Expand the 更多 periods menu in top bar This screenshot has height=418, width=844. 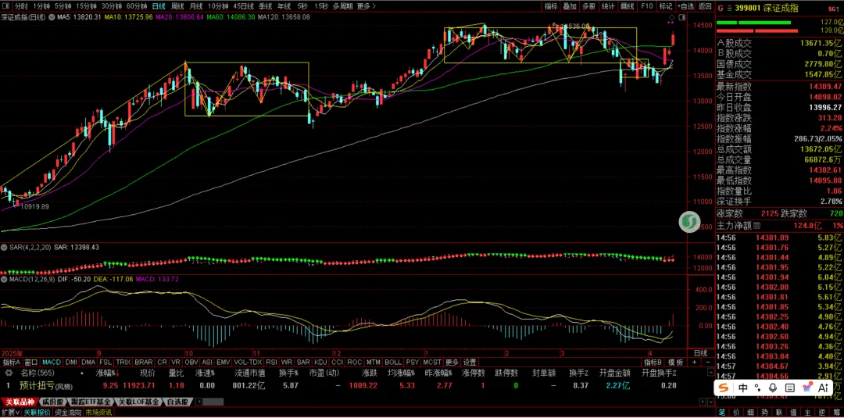tap(366, 6)
